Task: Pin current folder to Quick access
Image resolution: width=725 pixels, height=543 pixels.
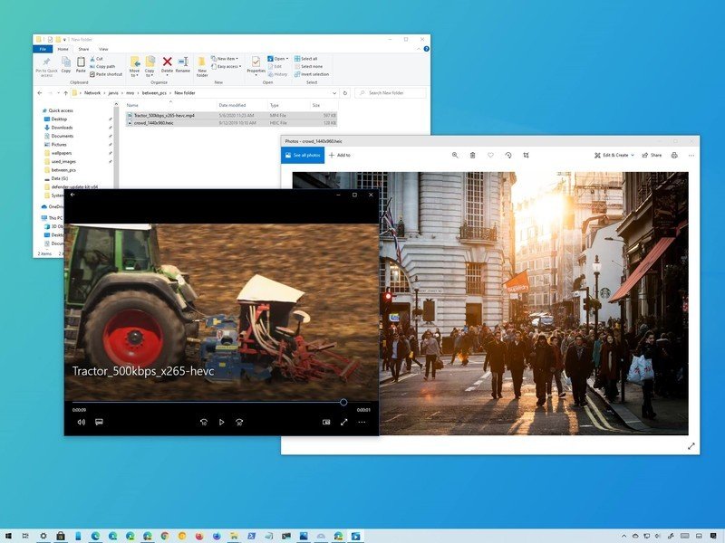Action: [x=43, y=64]
